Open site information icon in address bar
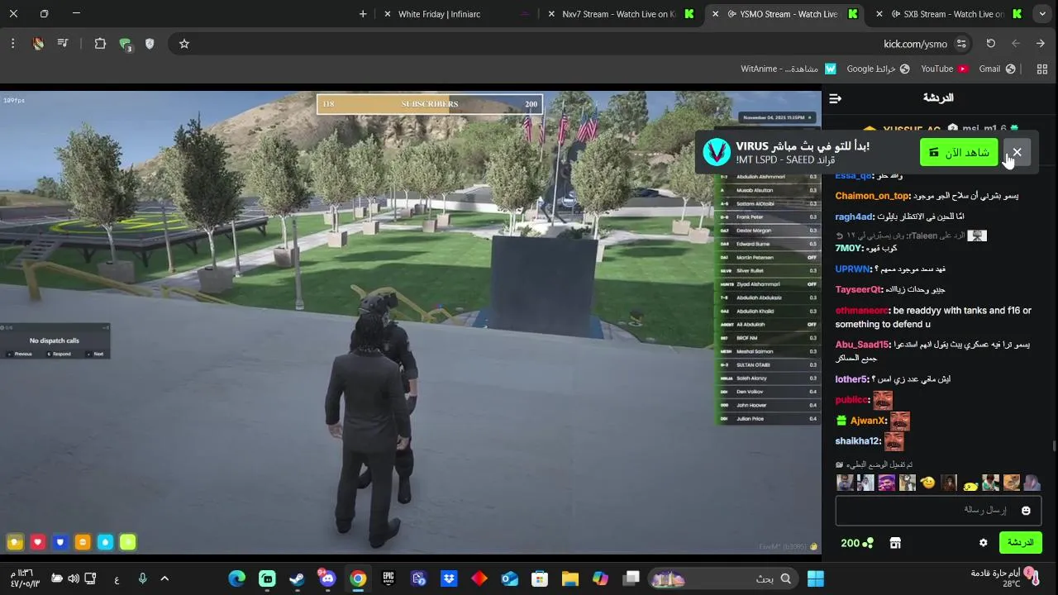The image size is (1058, 595). click(x=961, y=44)
